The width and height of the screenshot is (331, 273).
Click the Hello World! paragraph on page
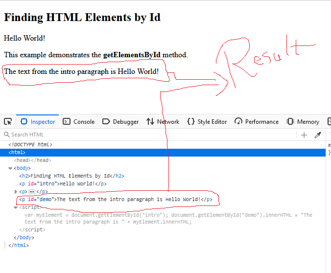point(24,38)
